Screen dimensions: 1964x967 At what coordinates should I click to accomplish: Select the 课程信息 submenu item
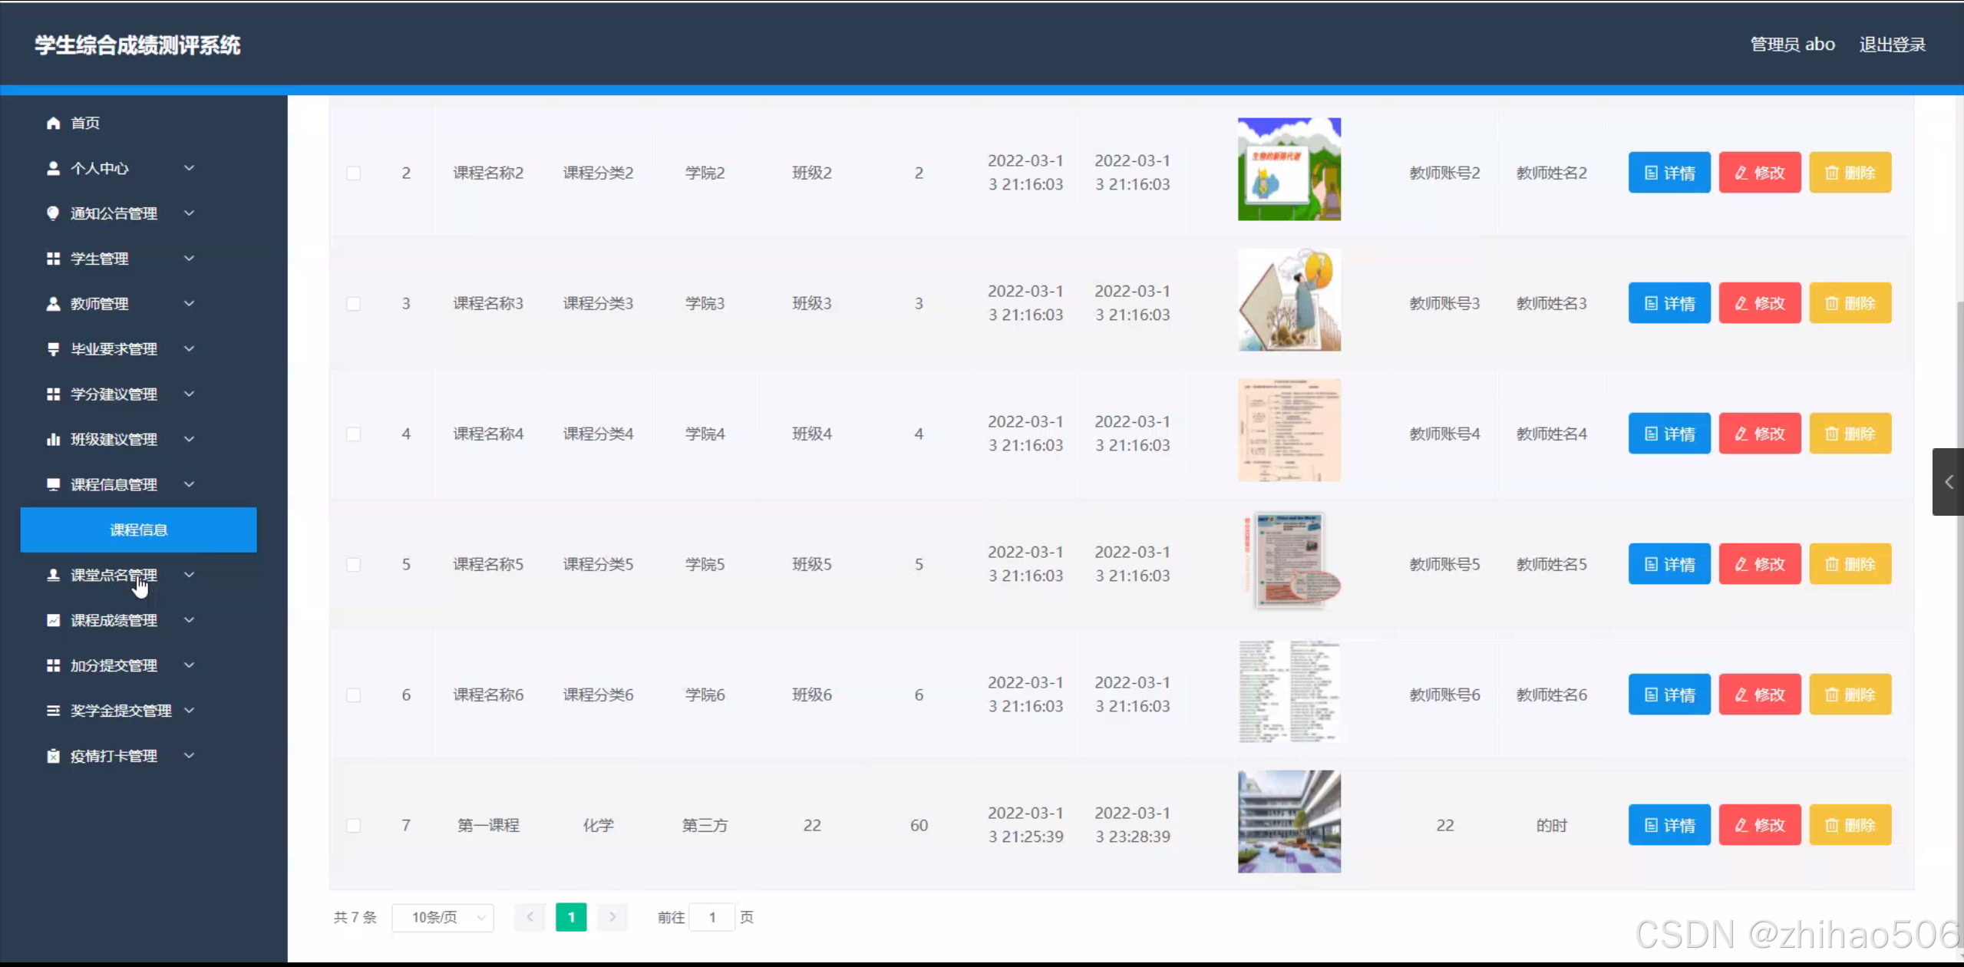point(138,530)
